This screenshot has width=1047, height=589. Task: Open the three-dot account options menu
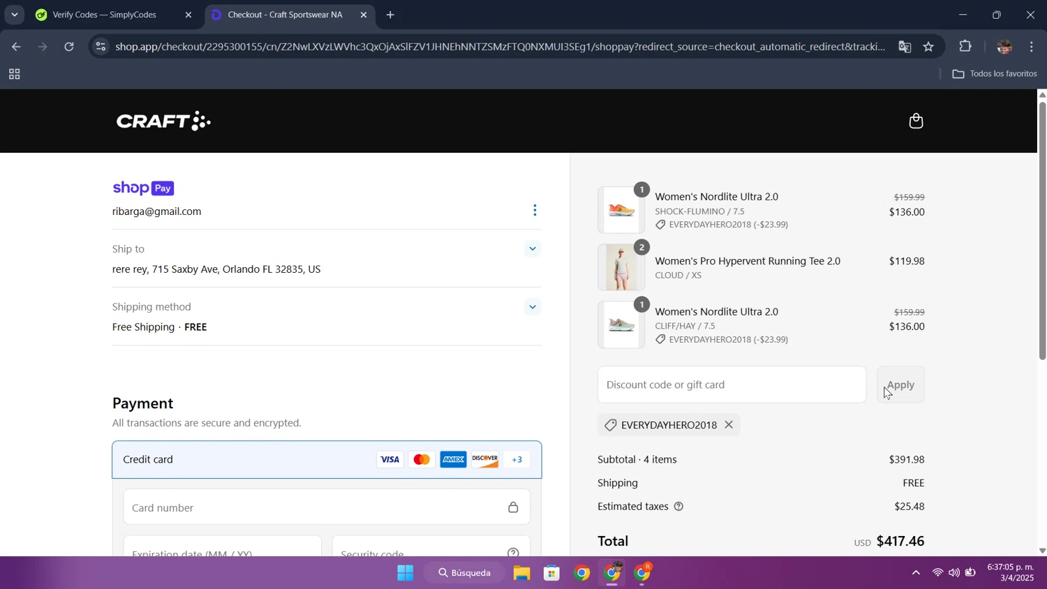[535, 210]
